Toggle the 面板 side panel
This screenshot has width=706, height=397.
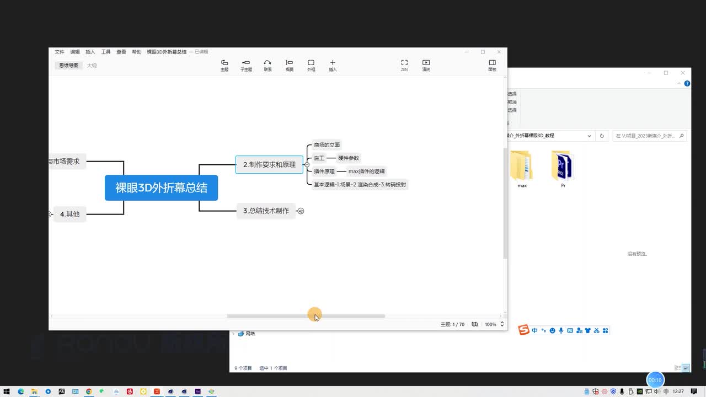(492, 66)
